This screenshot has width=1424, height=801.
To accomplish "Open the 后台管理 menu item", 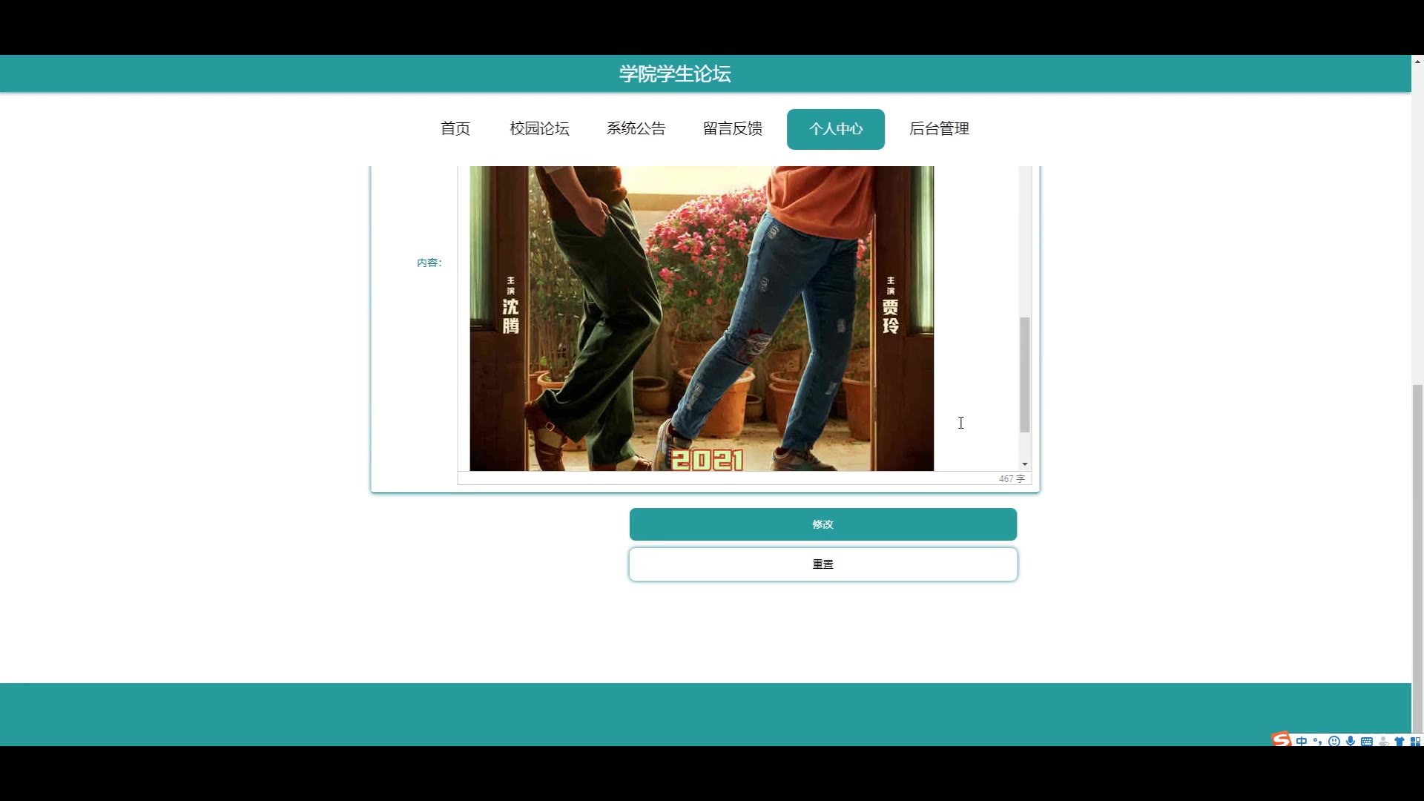I will click(x=939, y=129).
